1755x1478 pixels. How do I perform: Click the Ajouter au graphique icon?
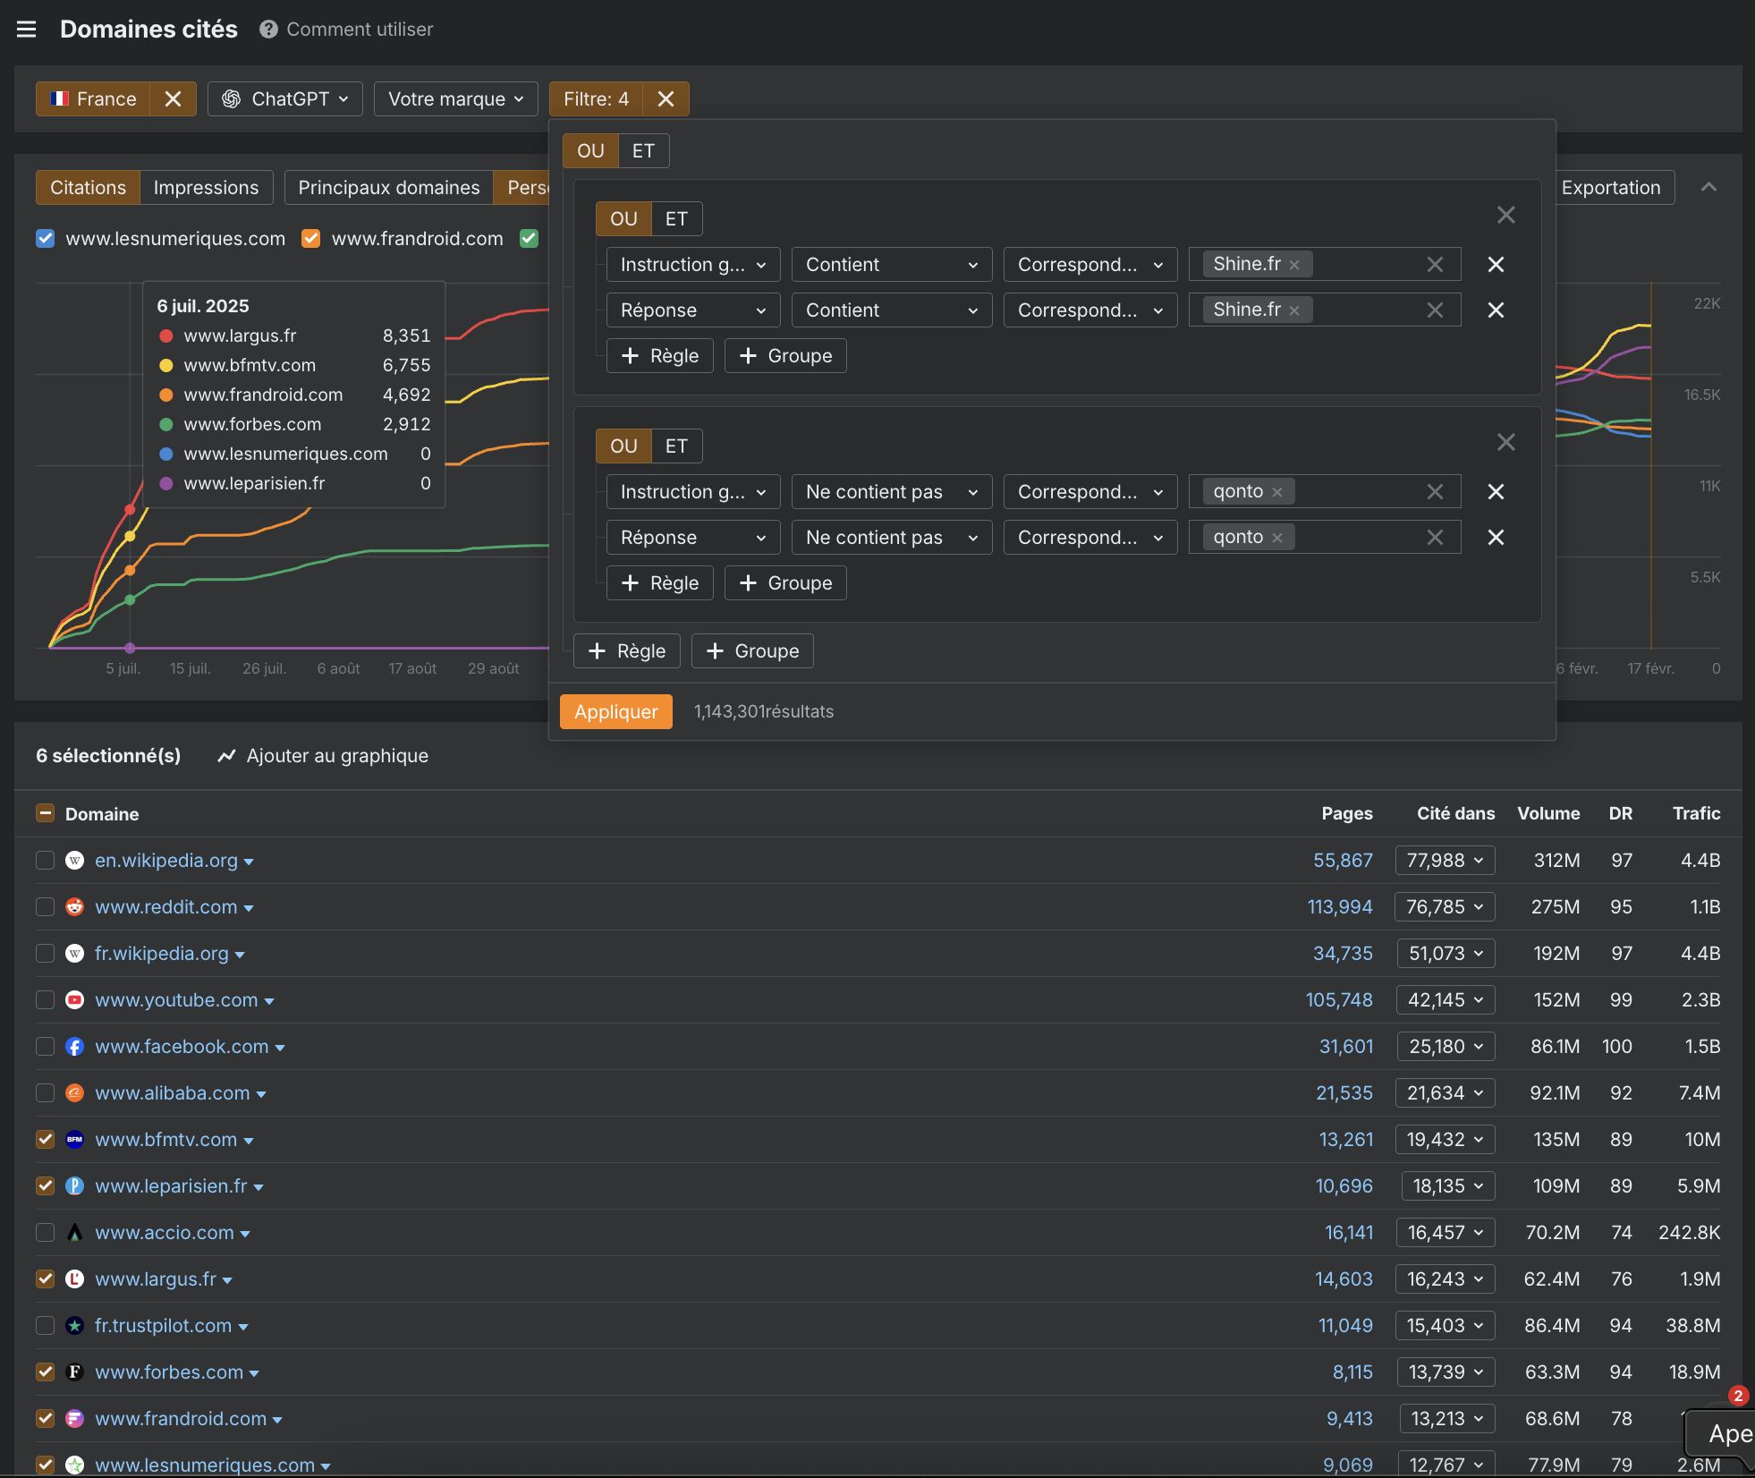(227, 756)
